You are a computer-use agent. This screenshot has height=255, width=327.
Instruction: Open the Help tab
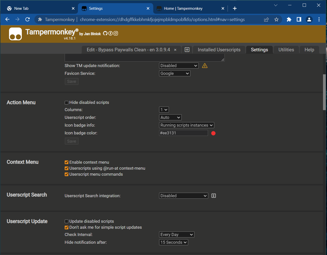[x=309, y=50]
